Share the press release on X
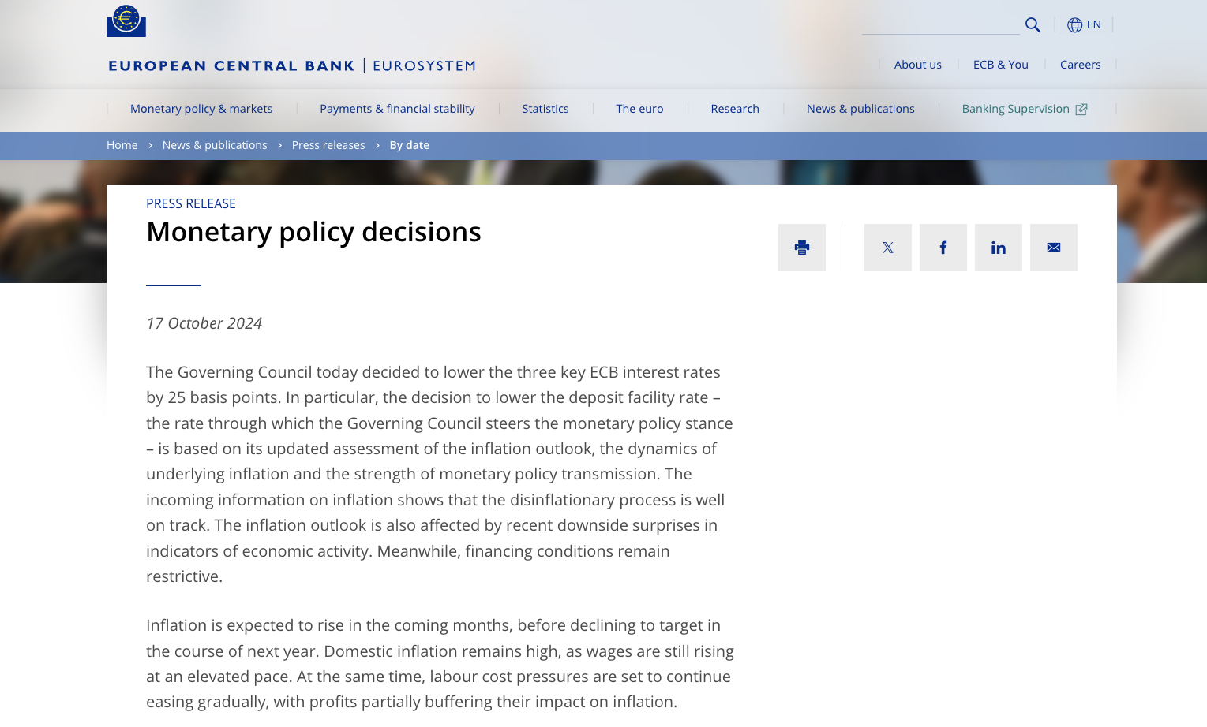The width and height of the screenshot is (1207, 727). point(888,248)
